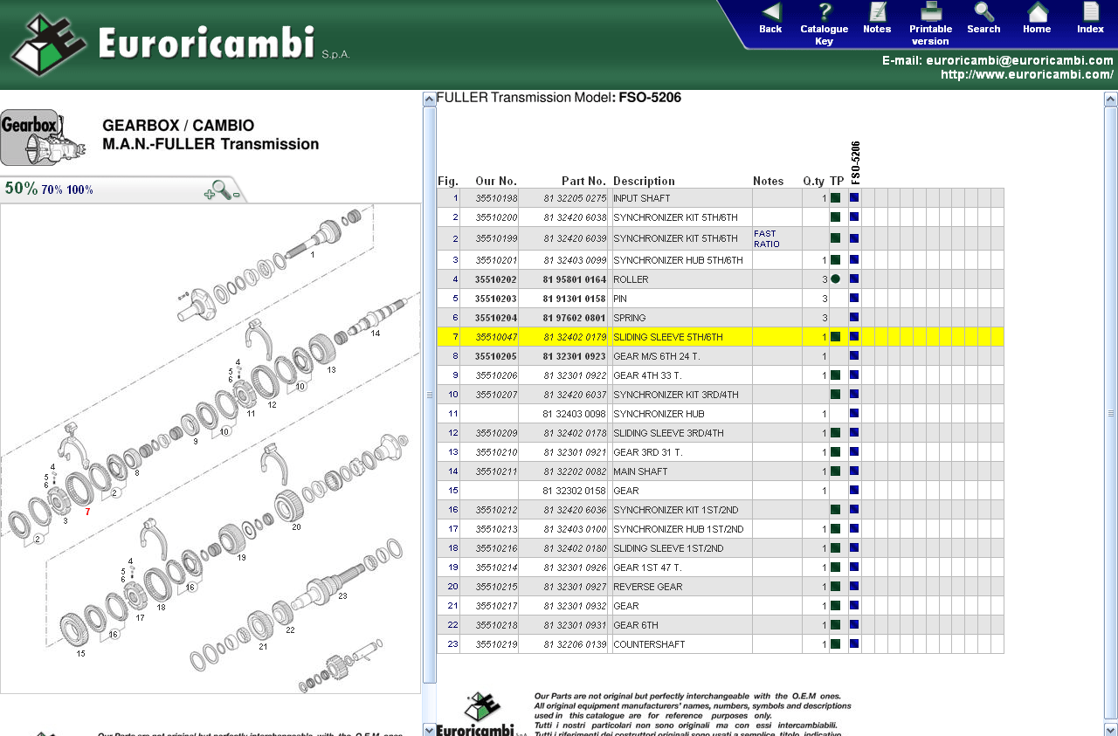Set diagram zoom to 100%
Viewport: 1118px width, 736px height.
80,189
